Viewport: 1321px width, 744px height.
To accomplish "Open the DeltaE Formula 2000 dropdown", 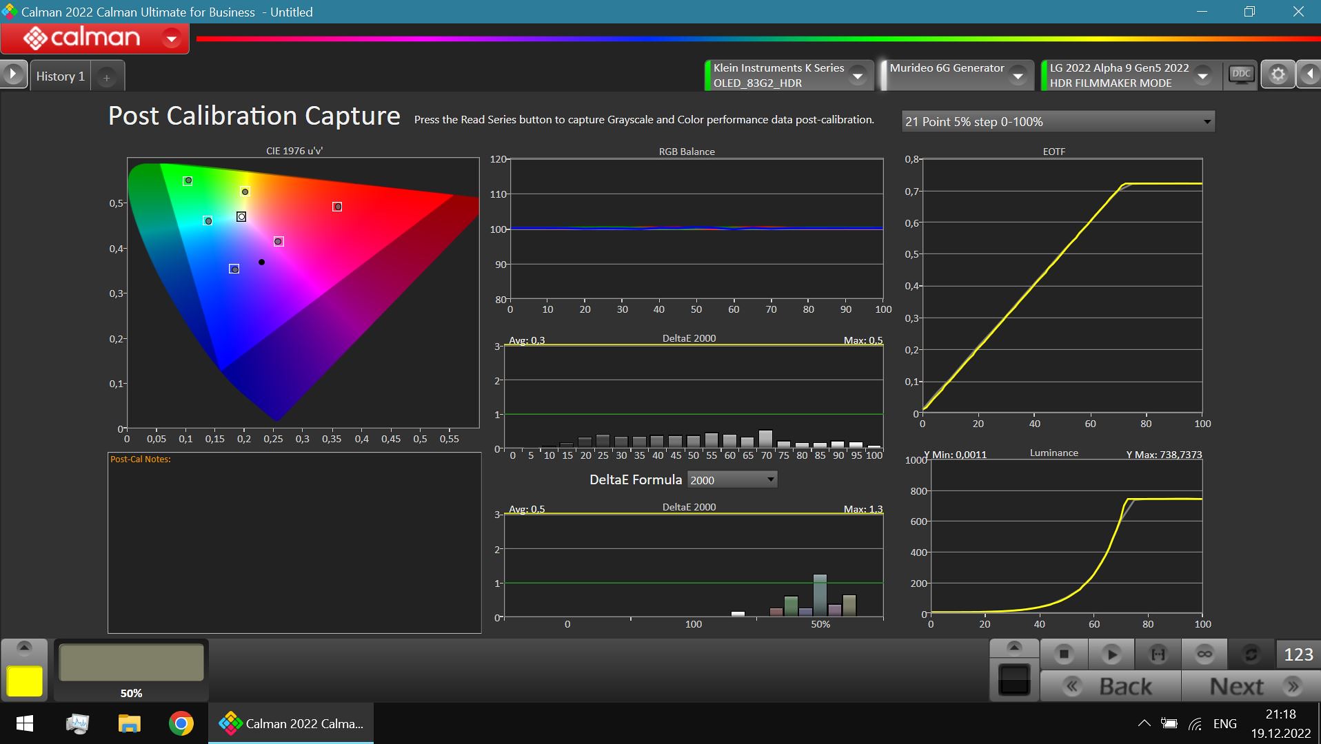I will point(732,480).
